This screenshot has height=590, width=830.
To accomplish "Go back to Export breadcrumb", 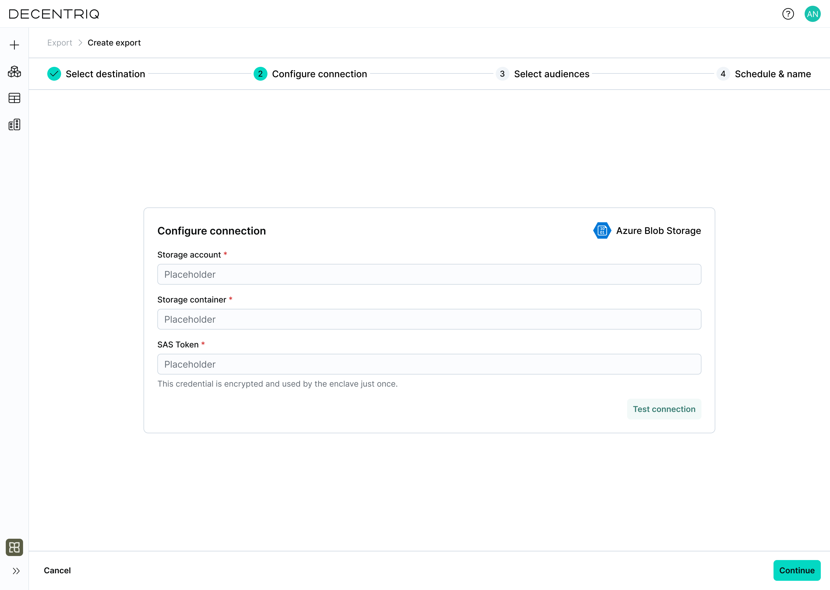I will (60, 43).
